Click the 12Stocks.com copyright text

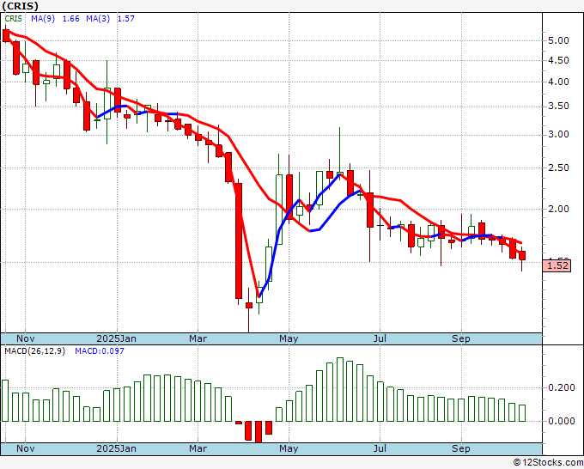click(548, 462)
